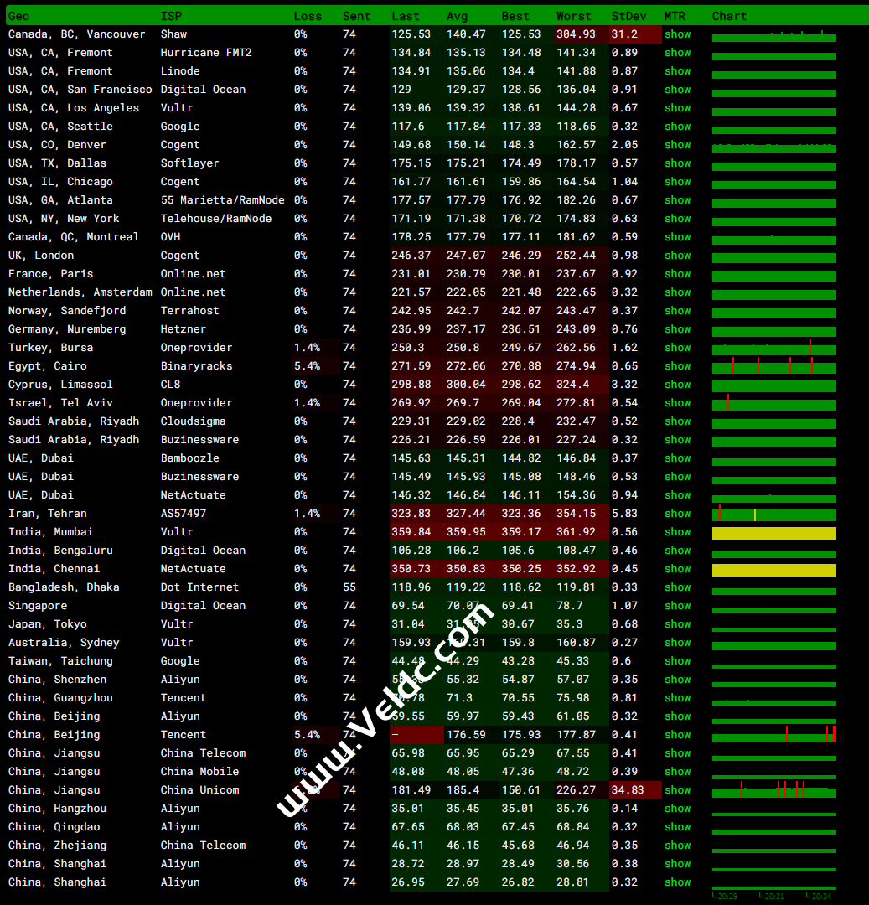Open show link for Egypt Cairo Binaryracks
869x905 pixels.
[x=677, y=366]
